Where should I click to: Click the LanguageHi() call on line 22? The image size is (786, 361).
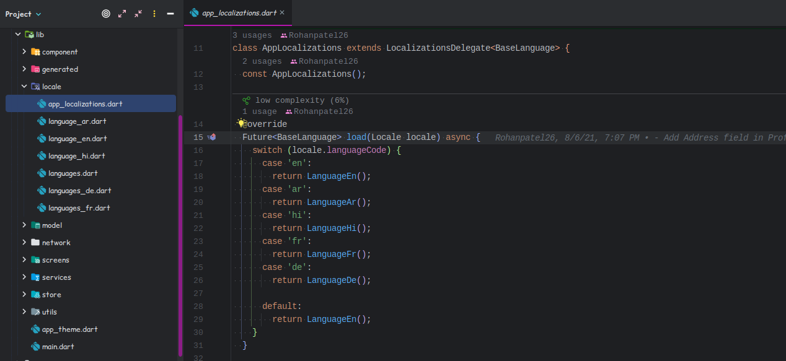pyautogui.click(x=339, y=228)
